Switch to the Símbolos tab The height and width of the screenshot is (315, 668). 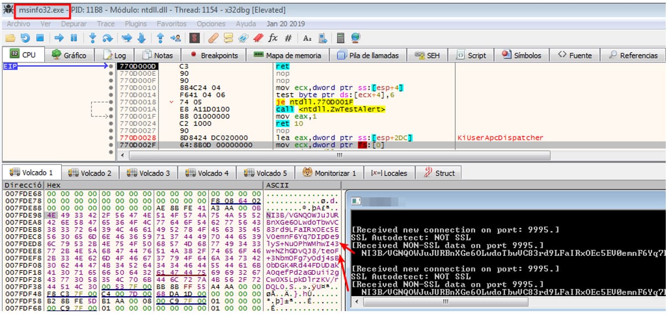tap(522, 55)
